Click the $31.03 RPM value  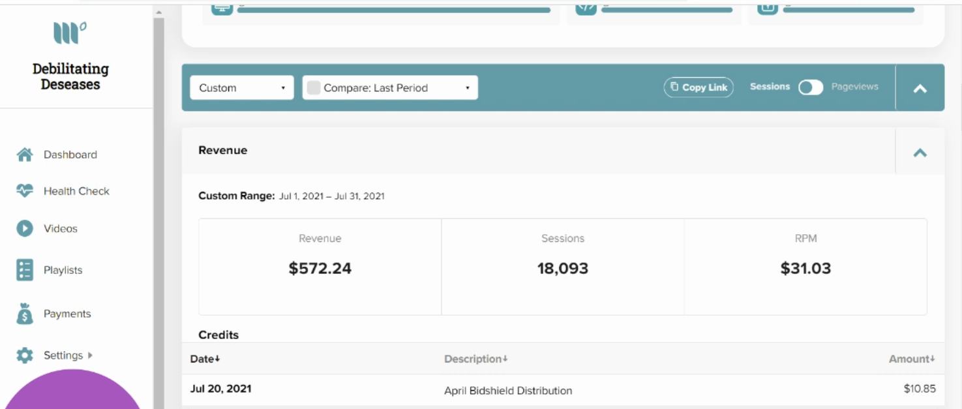(805, 268)
